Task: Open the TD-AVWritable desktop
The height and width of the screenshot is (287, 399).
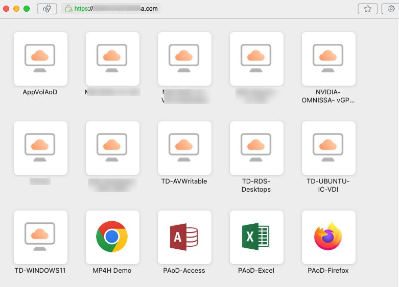Action: [x=184, y=148]
